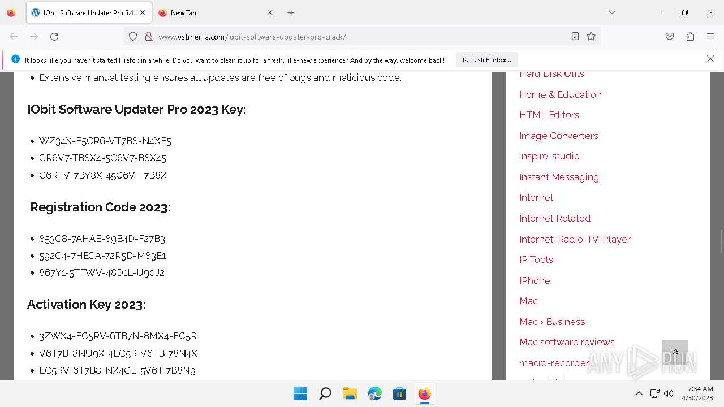
Task: Click the key CR6V7-TB8X4-5C6V7-B8X45
Action: [x=102, y=158]
